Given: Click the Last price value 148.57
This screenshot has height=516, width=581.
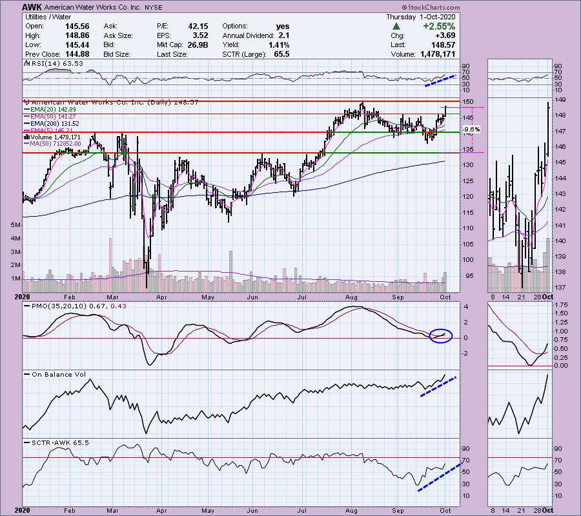Looking at the screenshot, I should (443, 45).
